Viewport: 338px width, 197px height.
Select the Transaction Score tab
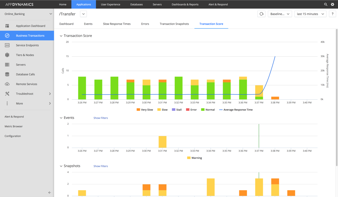coord(211,24)
